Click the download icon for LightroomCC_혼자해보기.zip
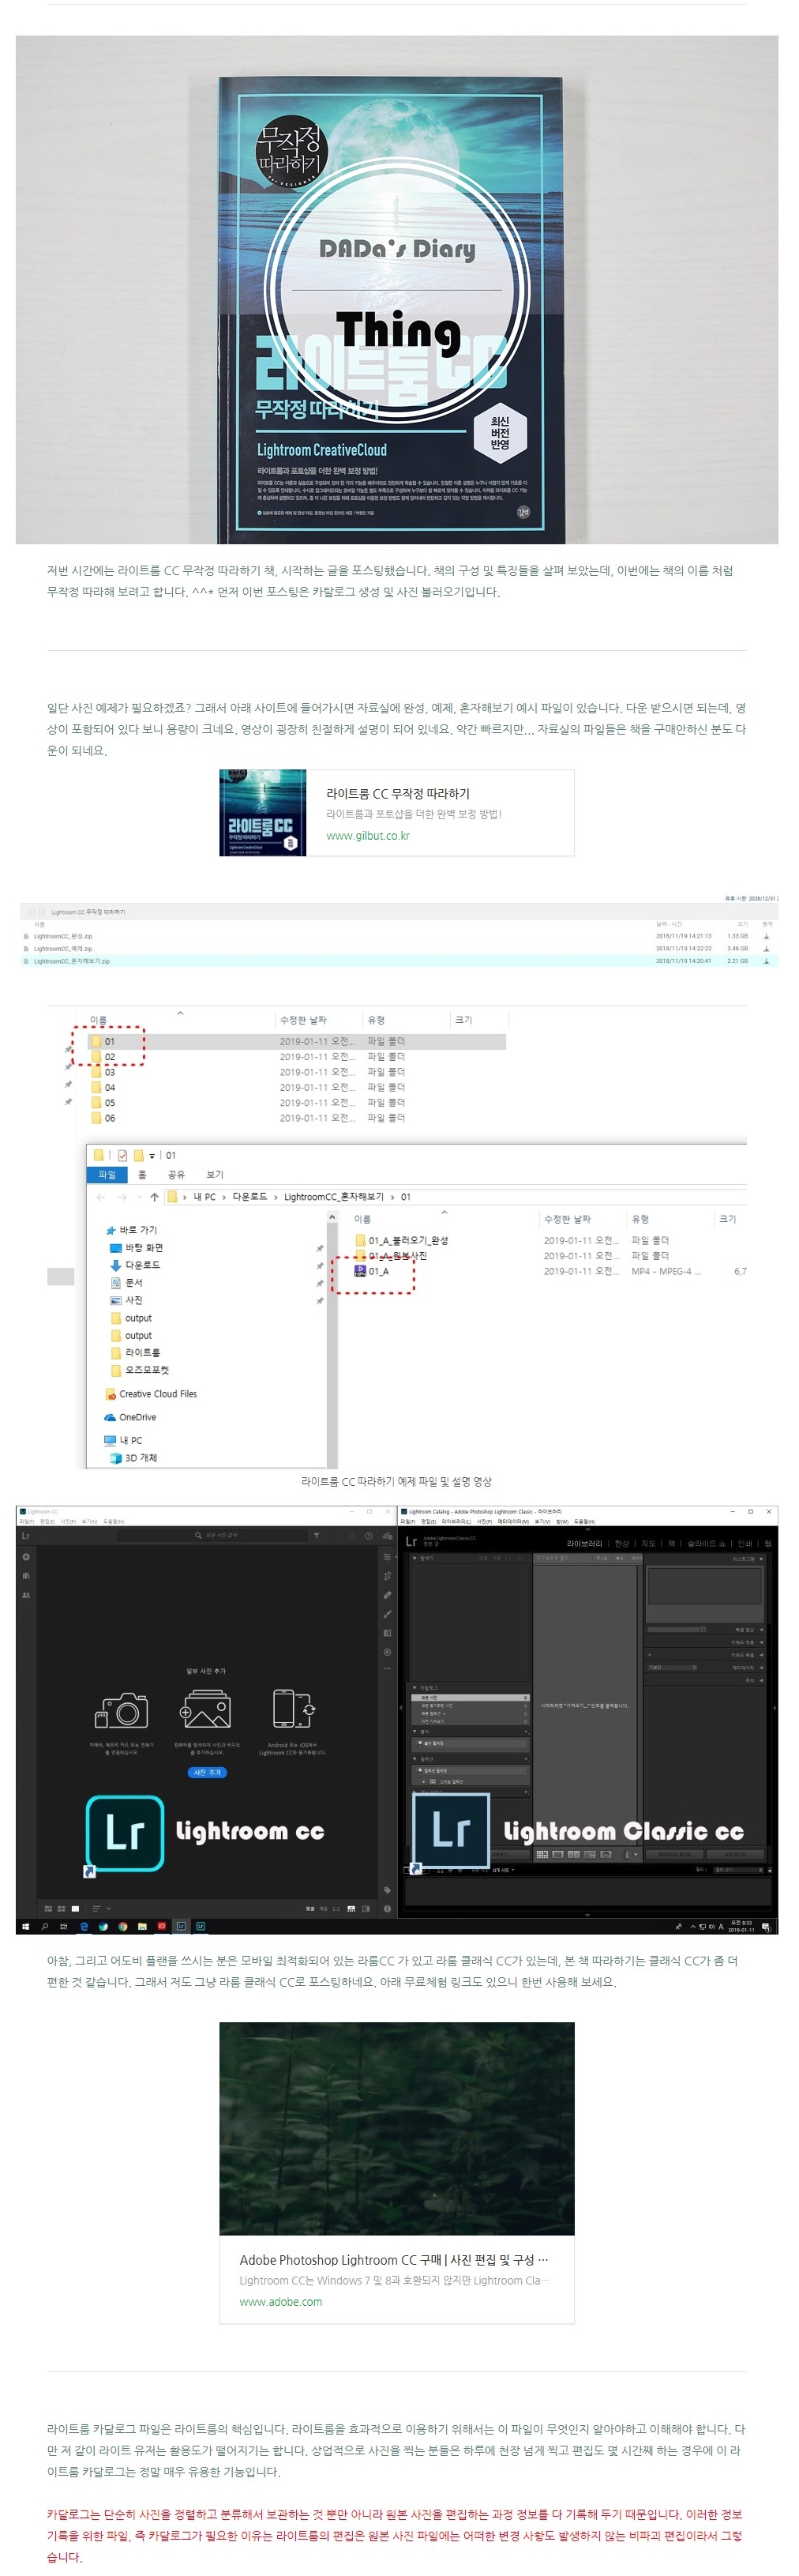The image size is (799, 2576). 766,961
